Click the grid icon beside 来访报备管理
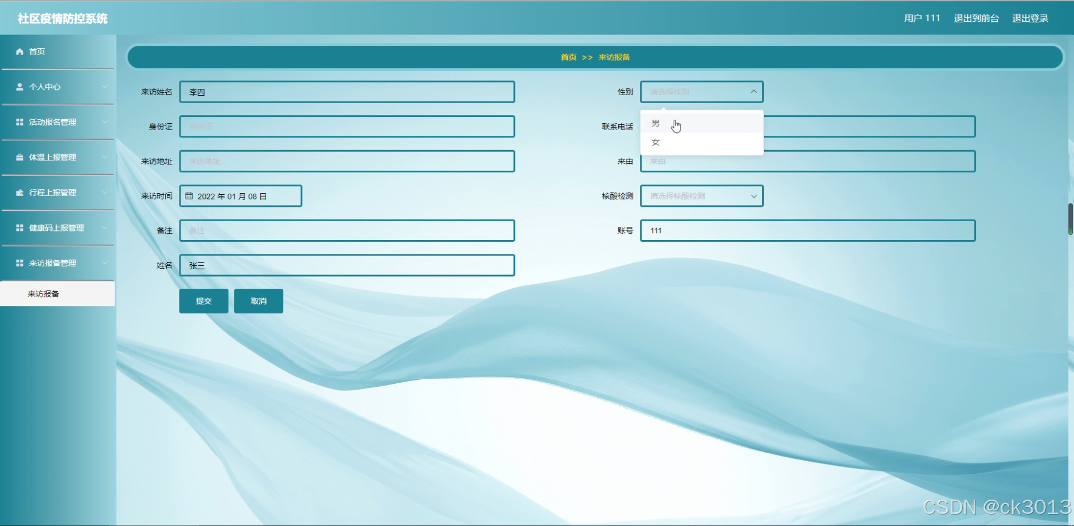The height and width of the screenshot is (526, 1074). [19, 263]
